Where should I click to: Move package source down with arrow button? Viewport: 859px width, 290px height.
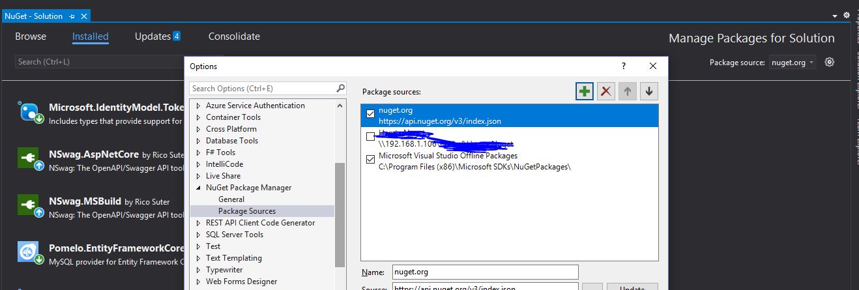tap(648, 92)
